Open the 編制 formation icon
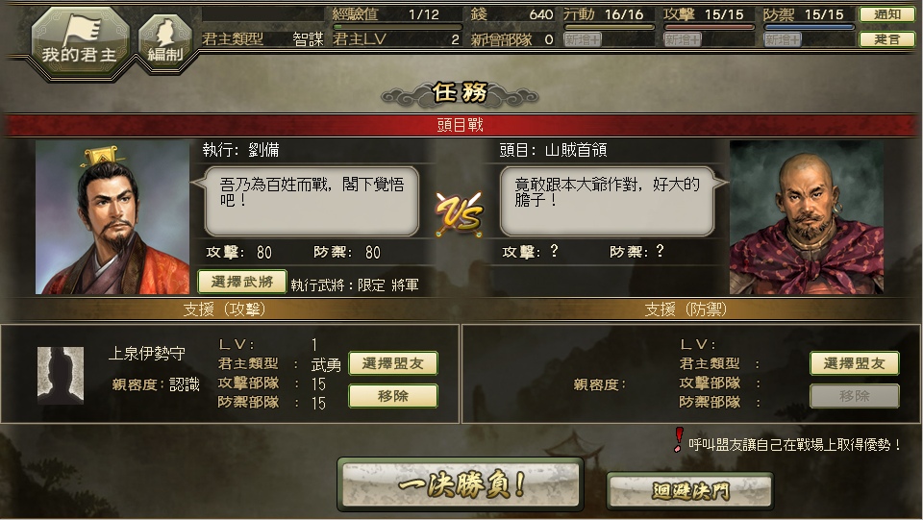923x520 pixels. tap(165, 42)
